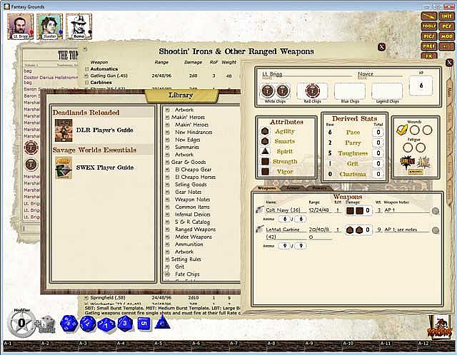Click the jester logo in bottom corner

click(440, 326)
